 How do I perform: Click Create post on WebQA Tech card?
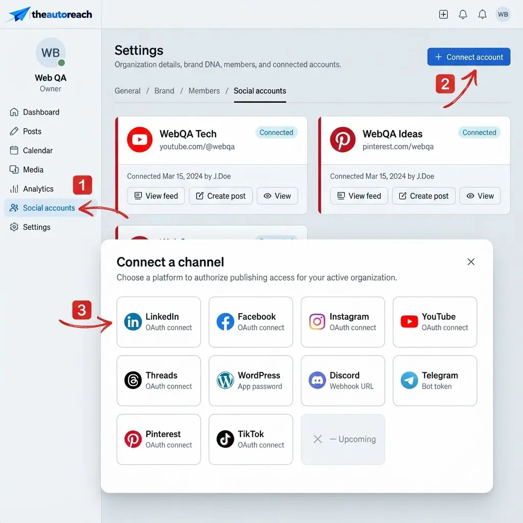221,196
